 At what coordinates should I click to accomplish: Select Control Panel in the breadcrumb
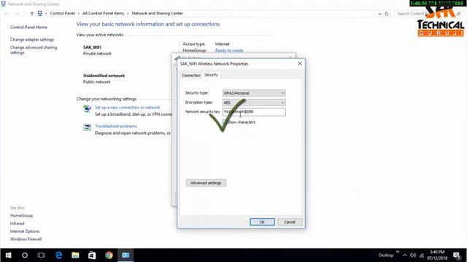click(62, 13)
